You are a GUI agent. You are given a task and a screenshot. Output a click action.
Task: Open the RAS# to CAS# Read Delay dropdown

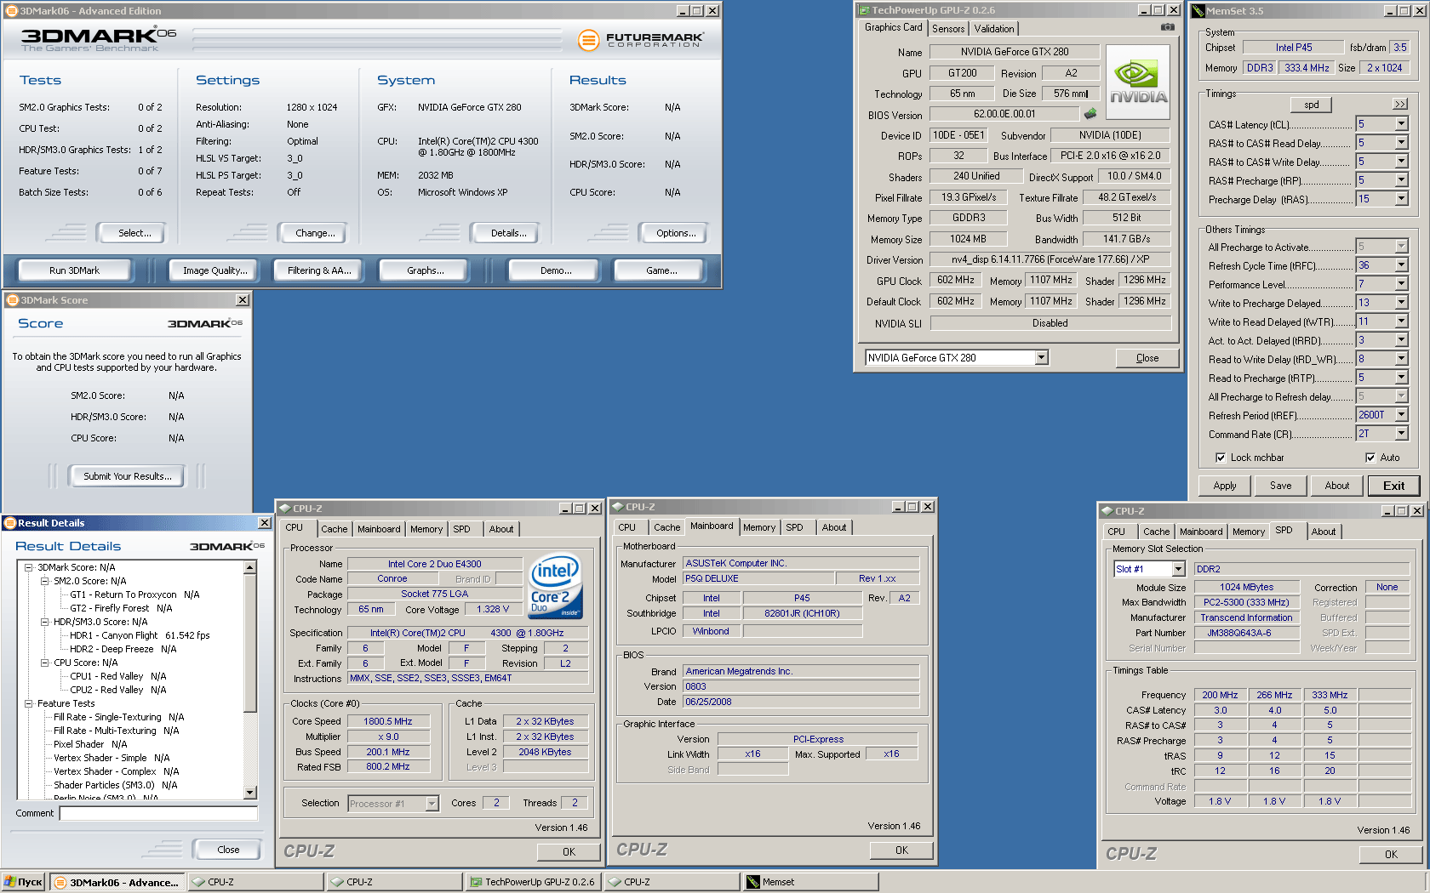[x=1401, y=143]
